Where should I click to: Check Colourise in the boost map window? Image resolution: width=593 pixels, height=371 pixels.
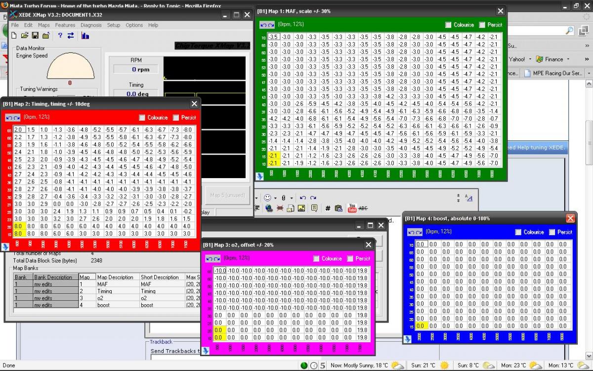[x=518, y=232]
